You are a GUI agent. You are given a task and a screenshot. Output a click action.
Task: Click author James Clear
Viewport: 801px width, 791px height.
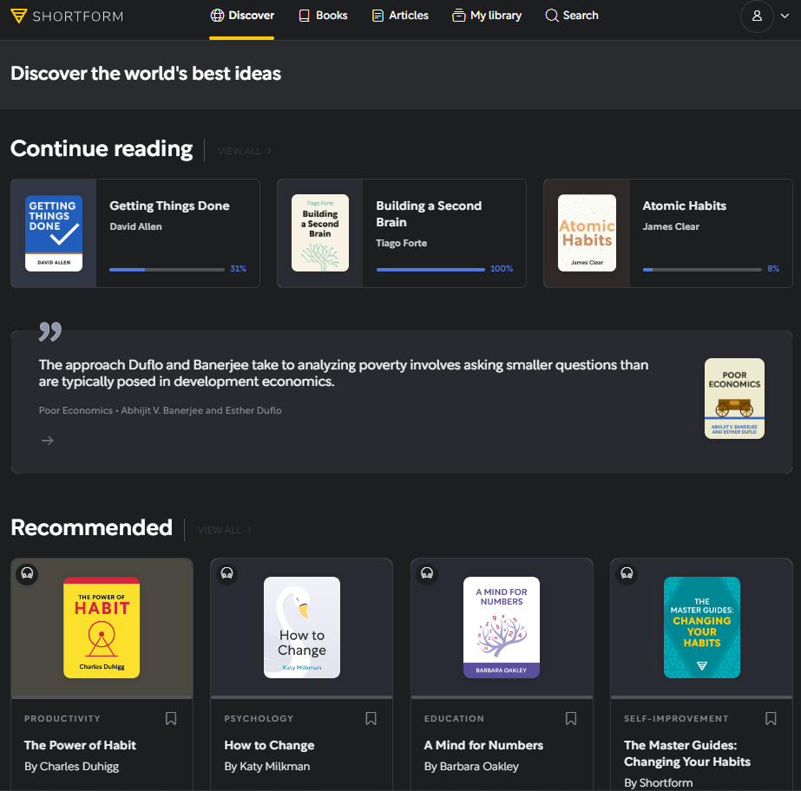pos(671,226)
